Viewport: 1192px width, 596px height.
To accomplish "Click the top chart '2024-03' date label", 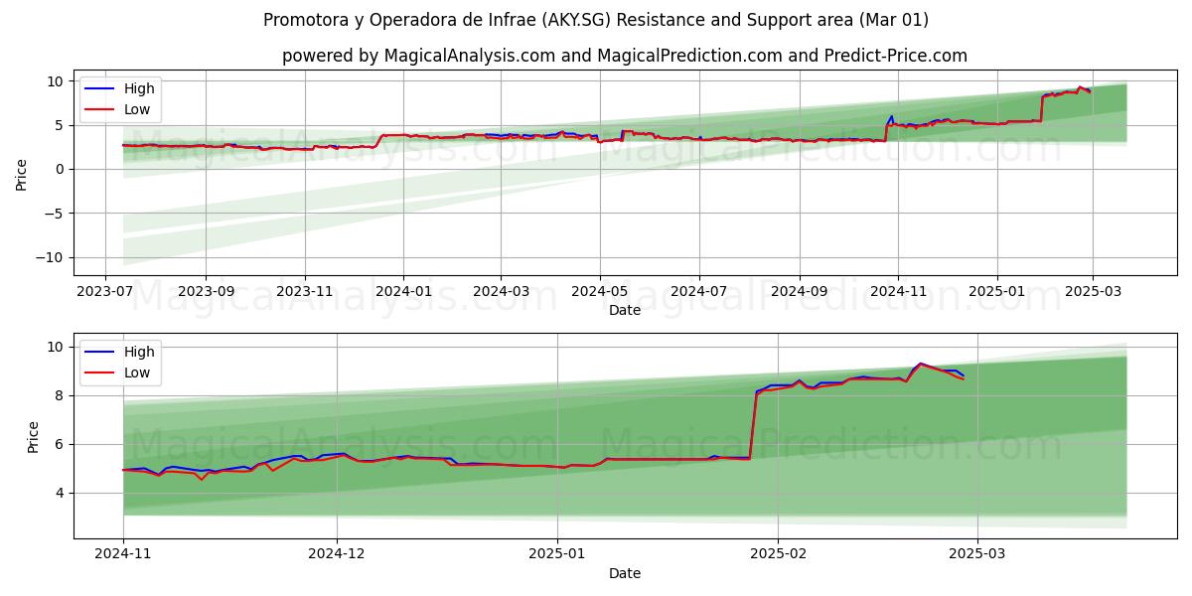I will point(501,291).
